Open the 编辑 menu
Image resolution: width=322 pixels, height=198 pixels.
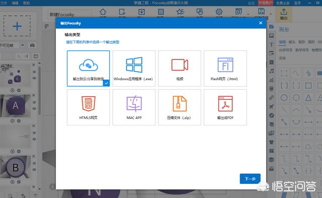tap(15, 3)
